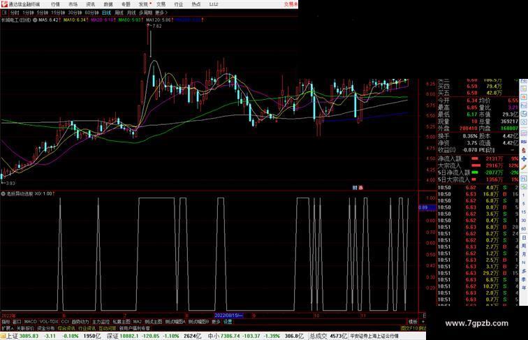Click the 2022/08/15 date marker on axis

pos(228,316)
